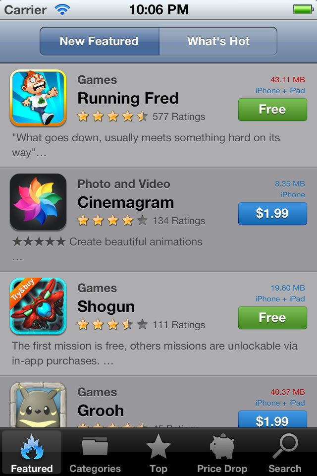Viewport: 317px width, 476px height.
Task: Download Running Fred with Free button
Action: tap(272, 109)
